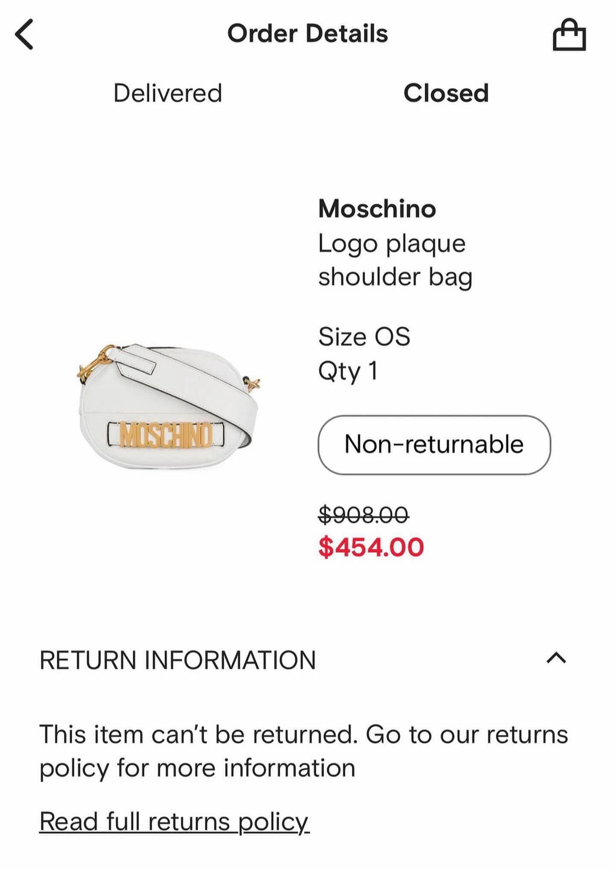Tap the back arrow to leave Order Details
The width and height of the screenshot is (615, 869).
pos(23,34)
